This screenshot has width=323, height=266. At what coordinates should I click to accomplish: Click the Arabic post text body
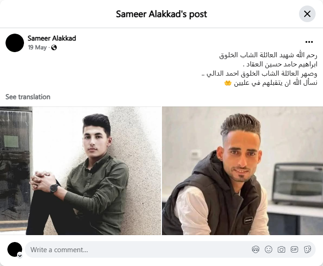(x=259, y=69)
